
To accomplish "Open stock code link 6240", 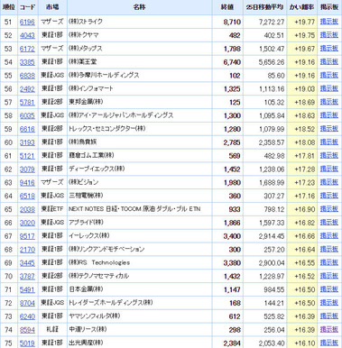I will [27, 316].
